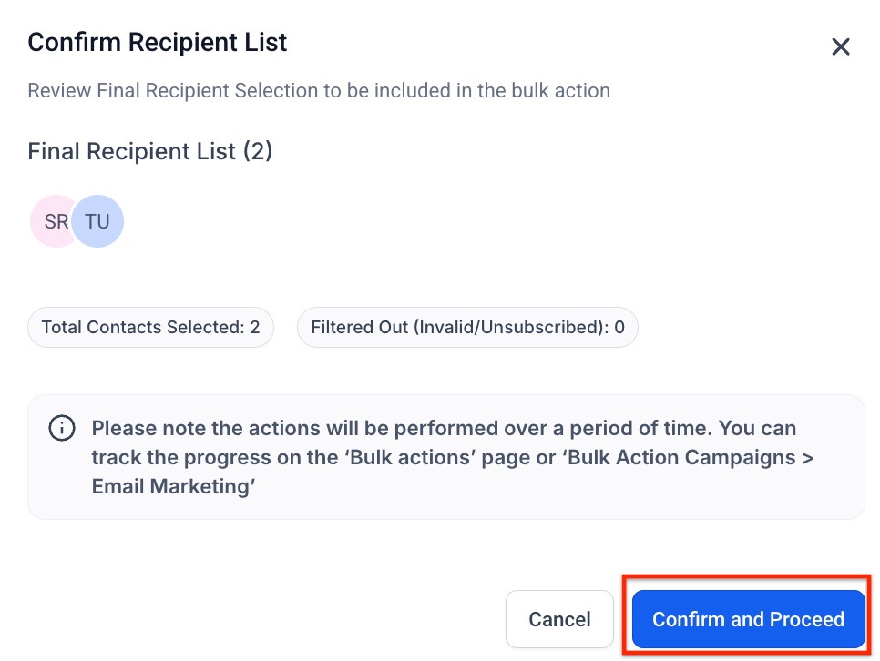Image resolution: width=880 pixels, height=661 pixels.
Task: Click the info circle icon in notice
Action: [62, 429]
